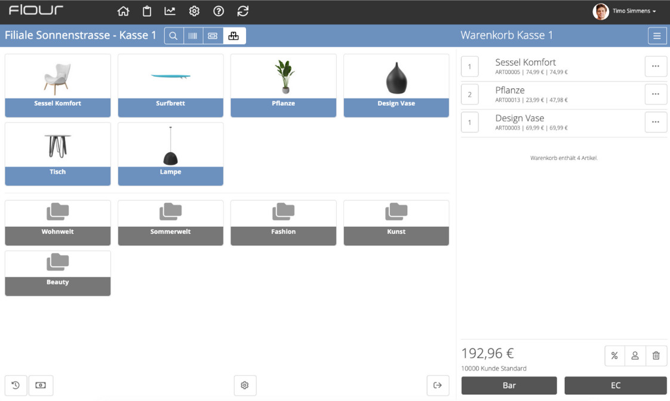Click the help question mark icon
This screenshot has width=670, height=401.
click(219, 11)
